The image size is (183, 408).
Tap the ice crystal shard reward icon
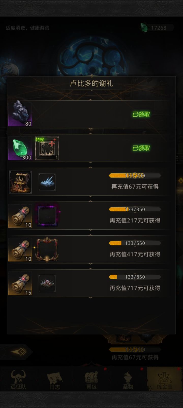[47, 182]
